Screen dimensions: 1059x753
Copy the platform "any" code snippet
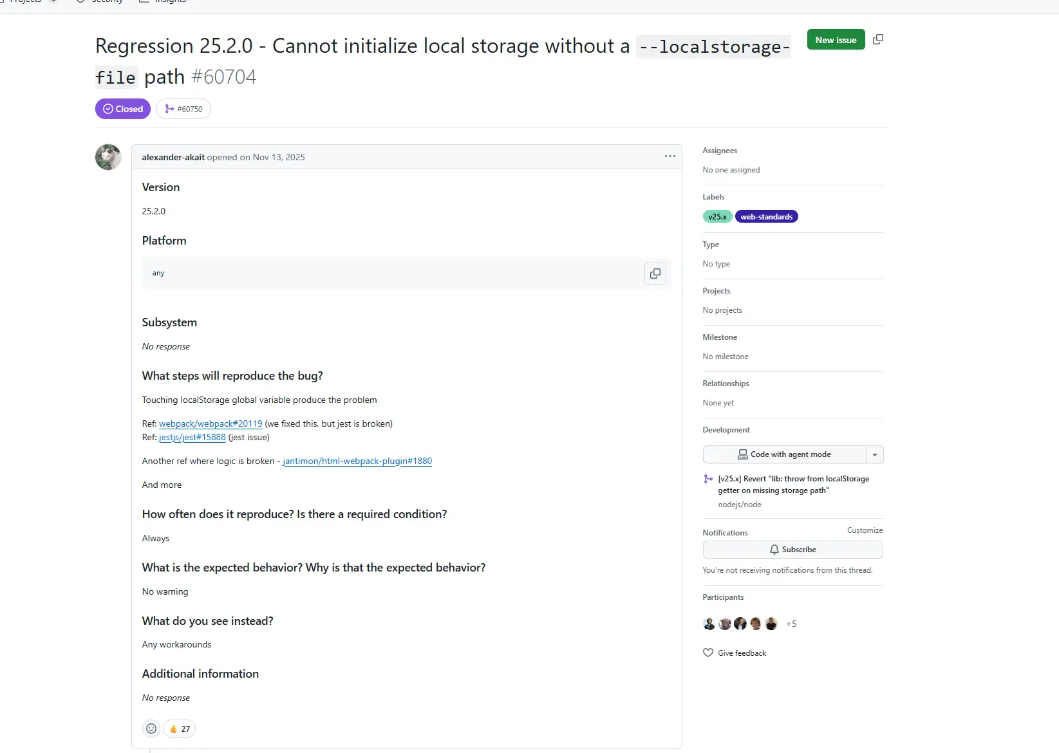click(655, 274)
